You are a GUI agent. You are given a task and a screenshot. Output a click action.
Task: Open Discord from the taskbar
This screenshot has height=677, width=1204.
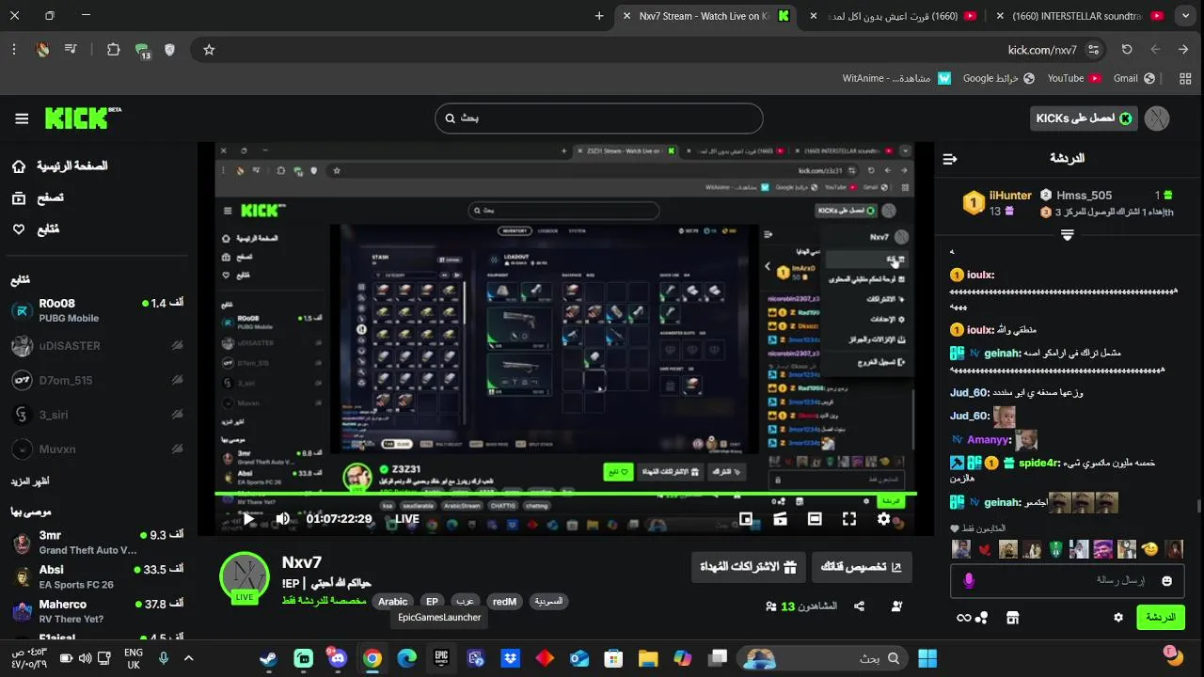[x=338, y=658]
